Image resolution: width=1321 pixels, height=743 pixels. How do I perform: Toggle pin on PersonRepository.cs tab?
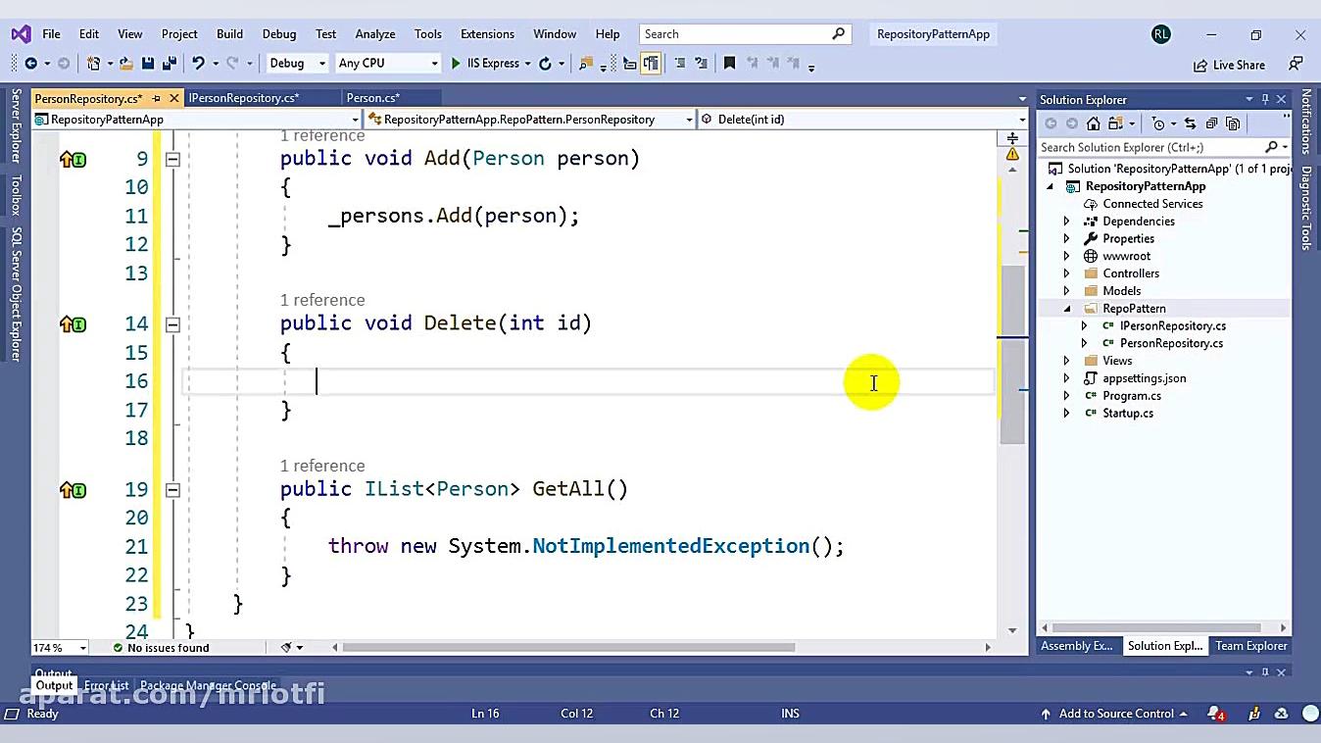[x=156, y=98]
